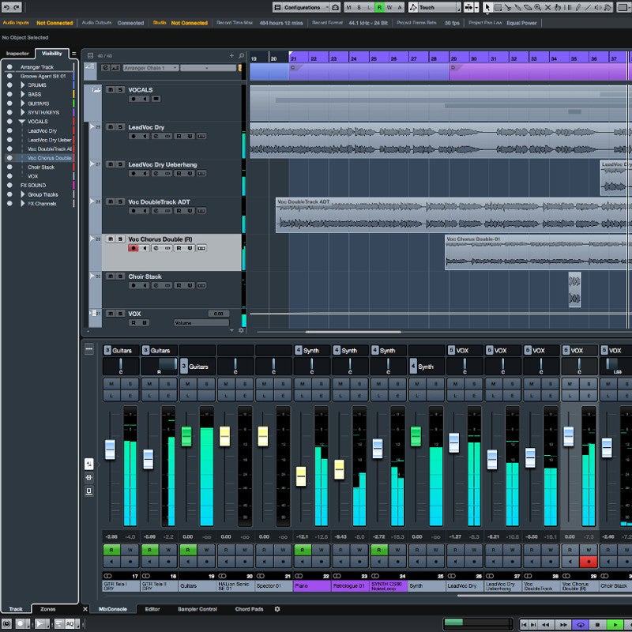Open Channel Settings (e) for LeadVoc Dry
The height and width of the screenshot is (632, 632).
155,137
